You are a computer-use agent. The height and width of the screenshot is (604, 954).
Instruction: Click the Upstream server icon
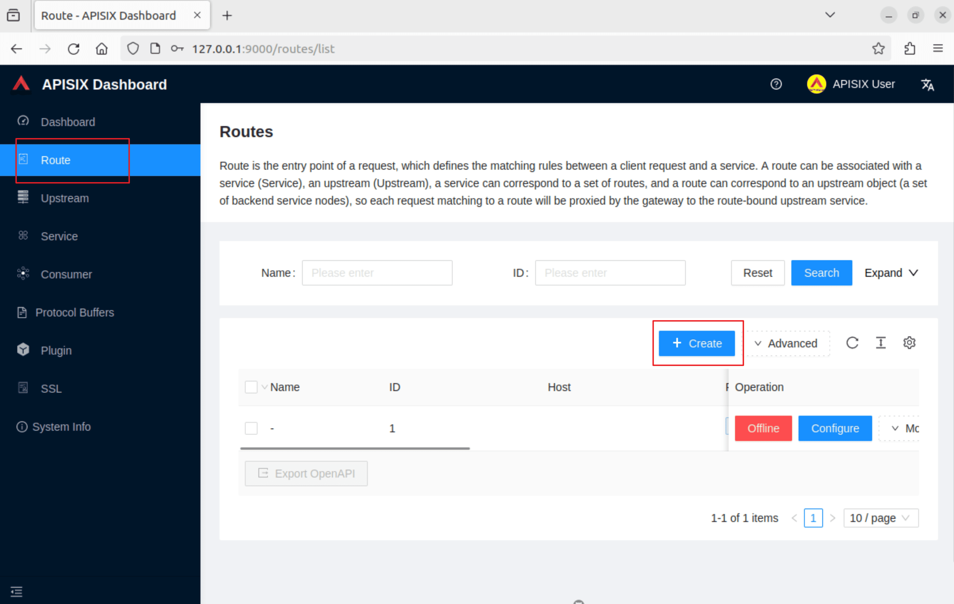tap(23, 197)
